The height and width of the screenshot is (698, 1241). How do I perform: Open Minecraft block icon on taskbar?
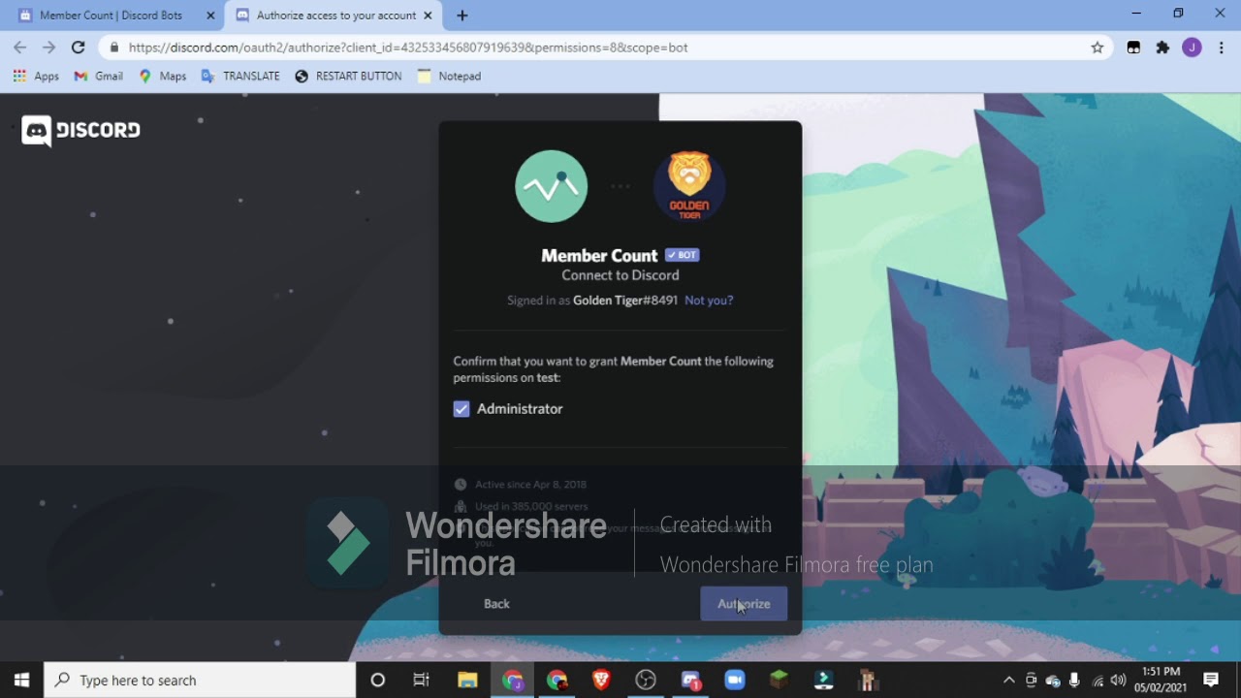(x=780, y=681)
